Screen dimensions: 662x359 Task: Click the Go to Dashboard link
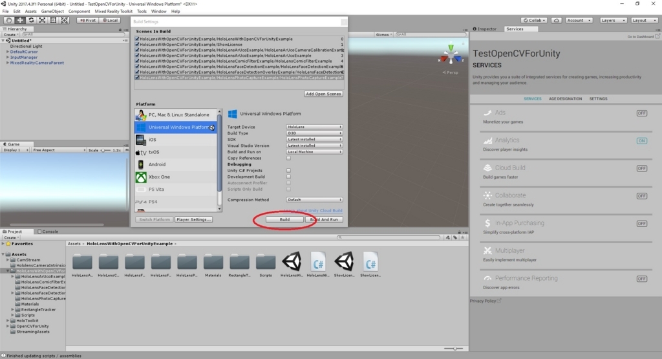pos(643,37)
